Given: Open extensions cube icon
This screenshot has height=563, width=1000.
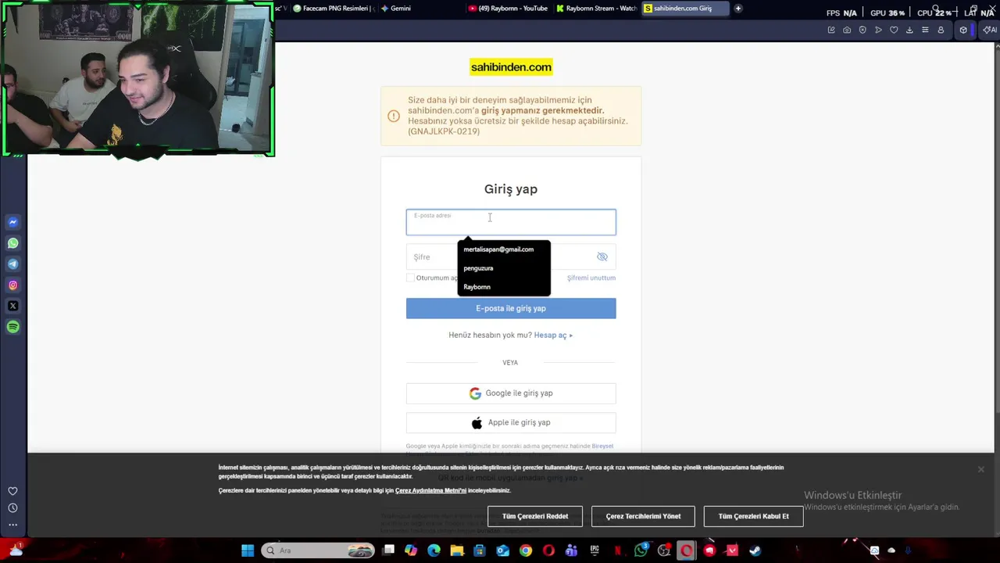Looking at the screenshot, I should click(x=963, y=30).
